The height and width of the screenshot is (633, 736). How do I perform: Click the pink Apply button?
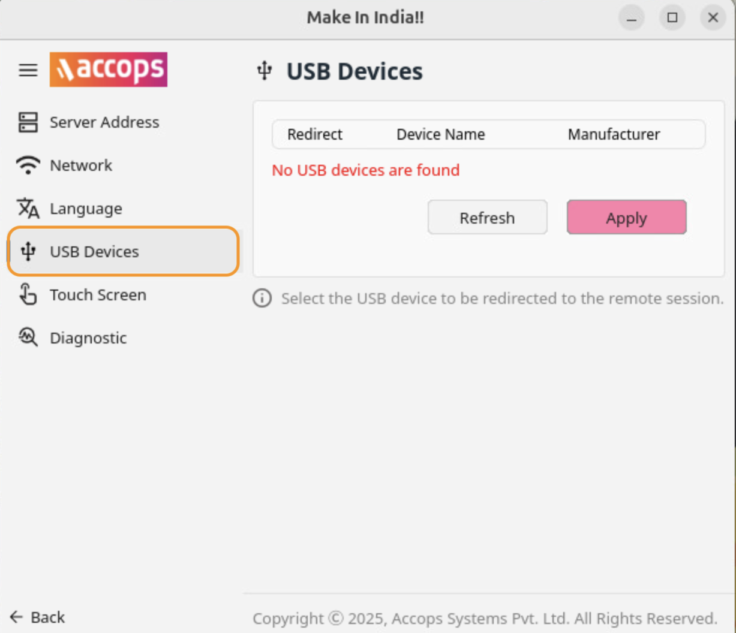(x=626, y=217)
